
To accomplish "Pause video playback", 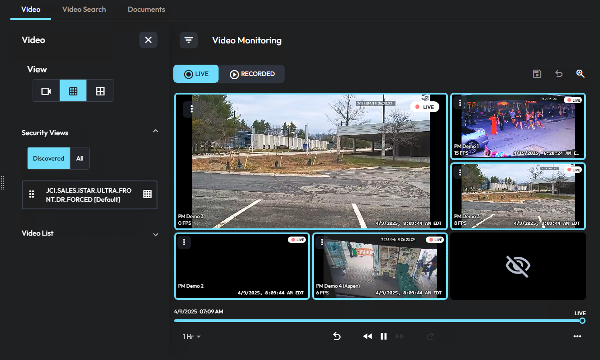I will point(384,336).
